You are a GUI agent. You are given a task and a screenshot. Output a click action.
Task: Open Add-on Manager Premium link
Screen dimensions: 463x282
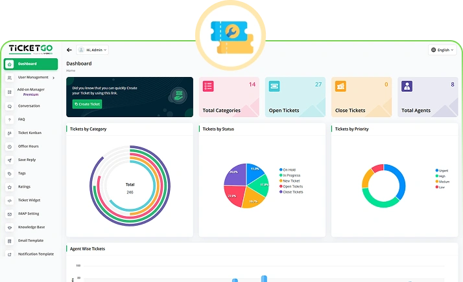pyautogui.click(x=30, y=92)
